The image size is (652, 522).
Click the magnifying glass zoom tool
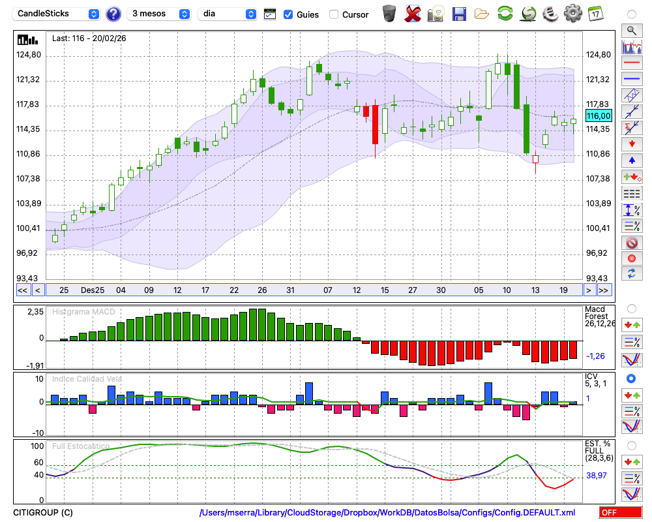[x=632, y=31]
